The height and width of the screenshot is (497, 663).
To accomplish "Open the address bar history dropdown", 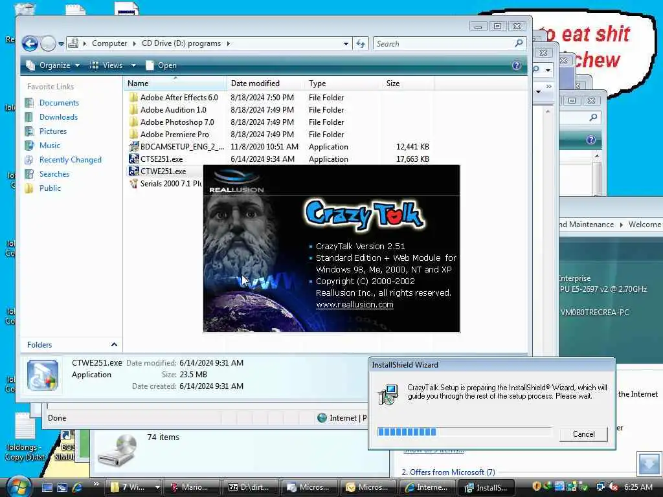I will [346, 43].
